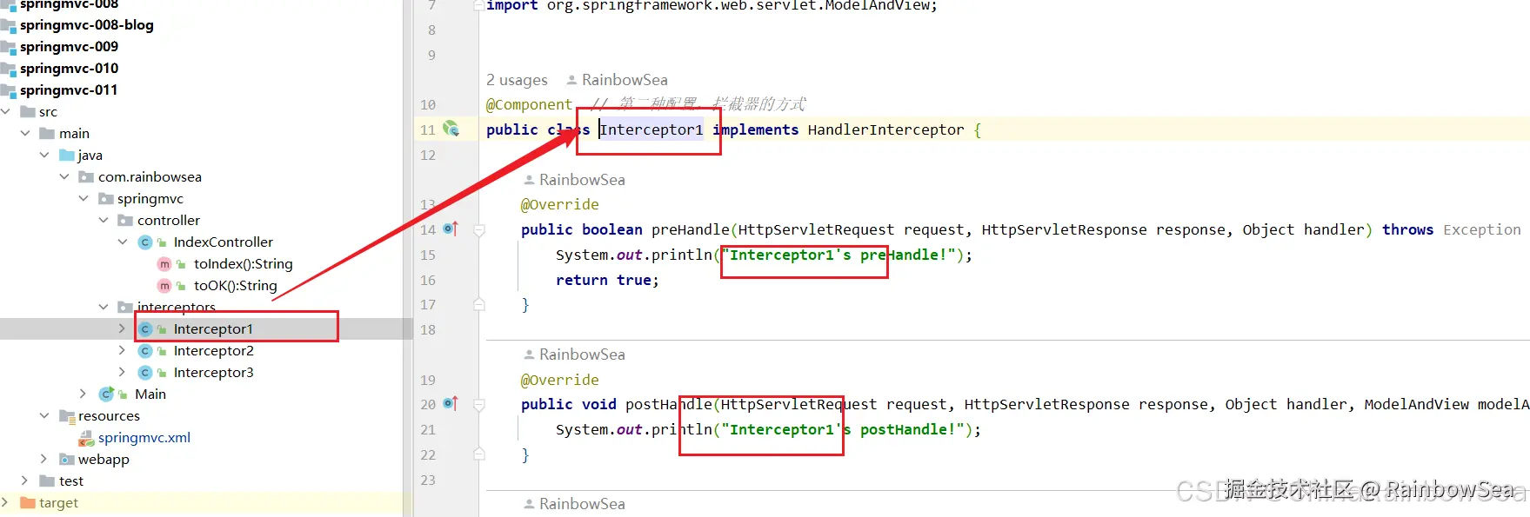
Task: Click preHandle implements-method gutter icon
Action: [x=451, y=229]
